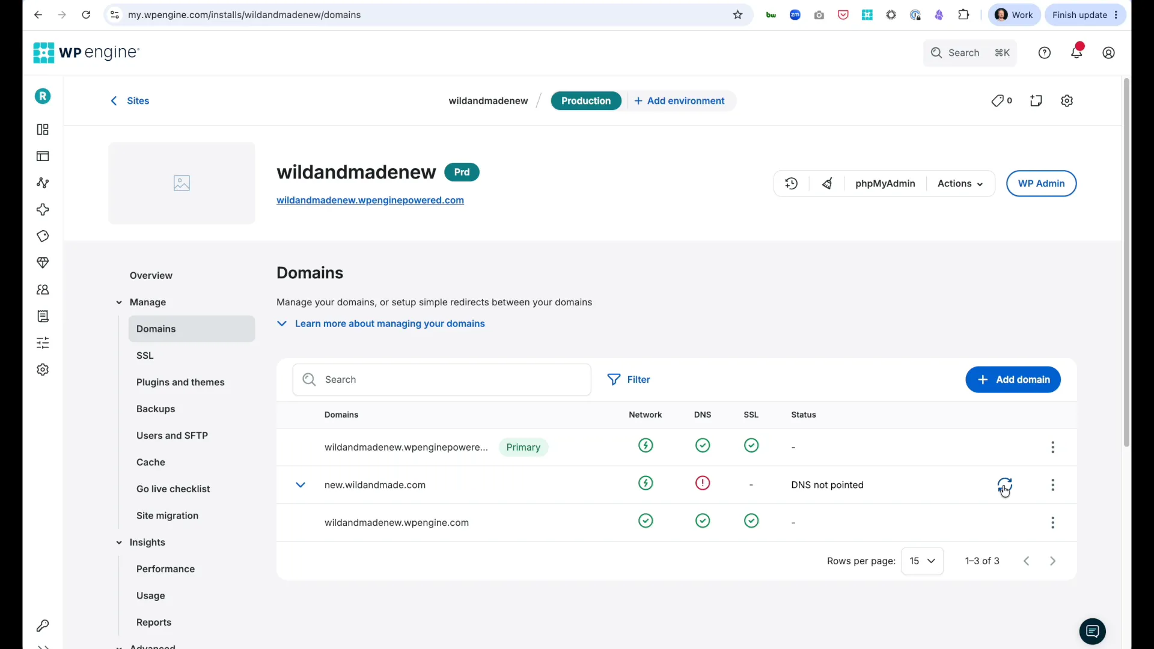Open the live chat bubble icon
This screenshot has width=1154, height=649.
click(x=1093, y=632)
